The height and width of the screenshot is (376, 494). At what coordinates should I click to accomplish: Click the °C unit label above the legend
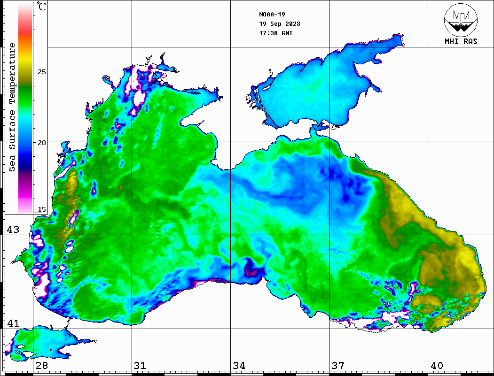(42, 7)
